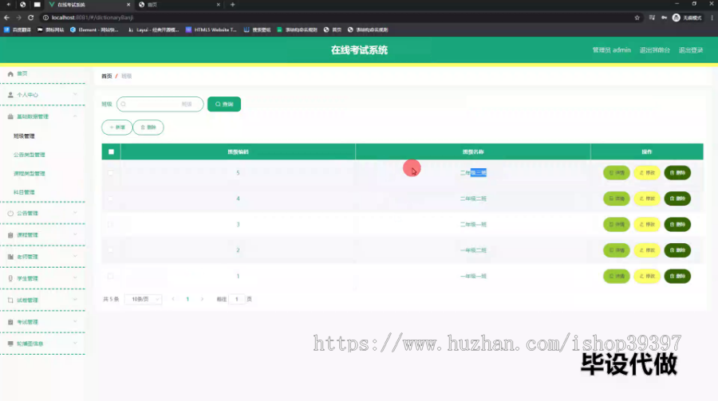Click 修改 button for row 4

tap(647, 199)
